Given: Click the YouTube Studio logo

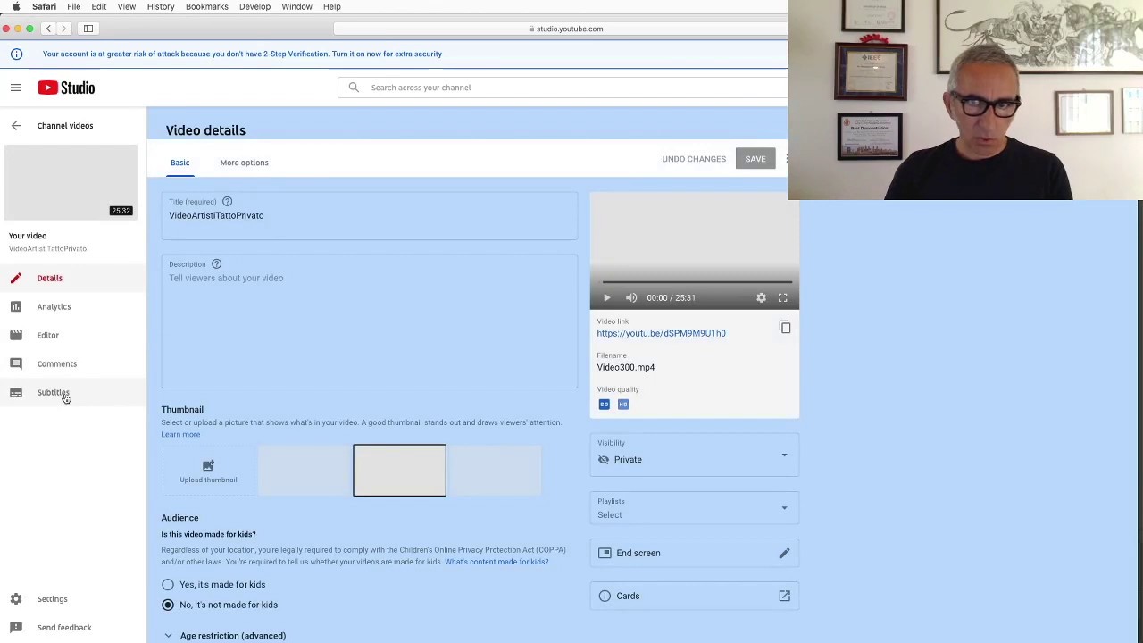Looking at the screenshot, I should (66, 88).
